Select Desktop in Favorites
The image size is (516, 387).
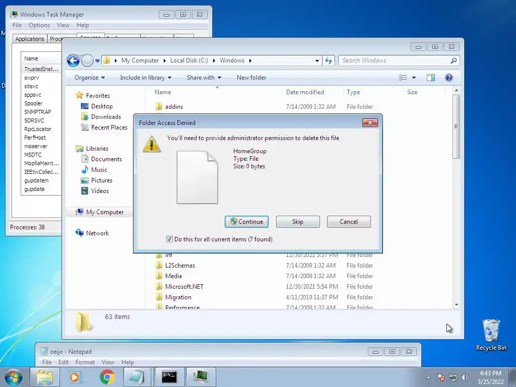(97, 106)
